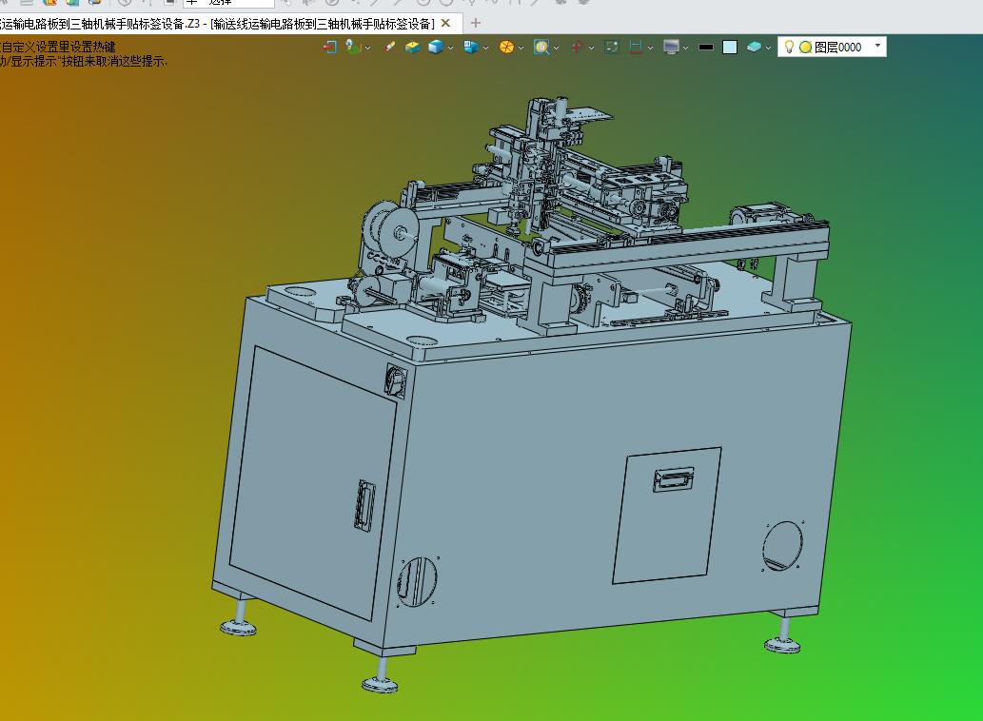Image resolution: width=983 pixels, height=721 pixels.
Task: Expand the layer manager dropdown arrow
Action: pos(768,48)
